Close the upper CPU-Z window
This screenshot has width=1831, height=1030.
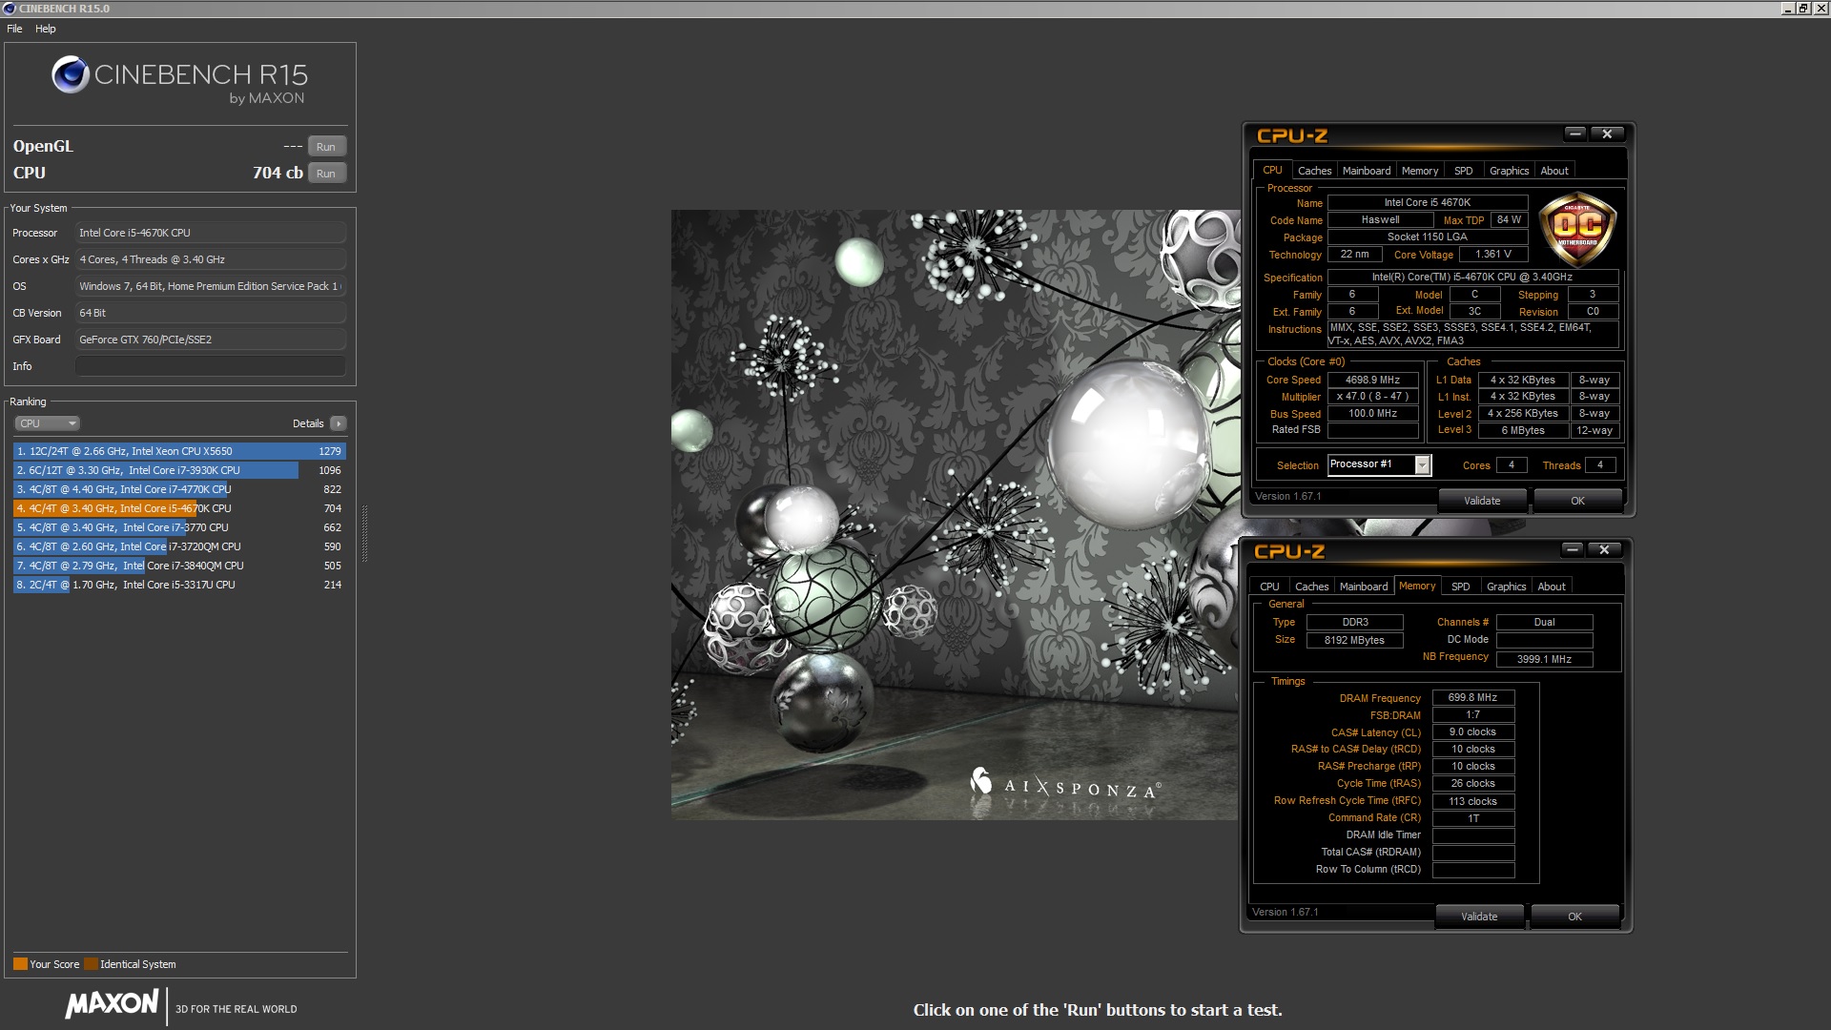(x=1607, y=134)
